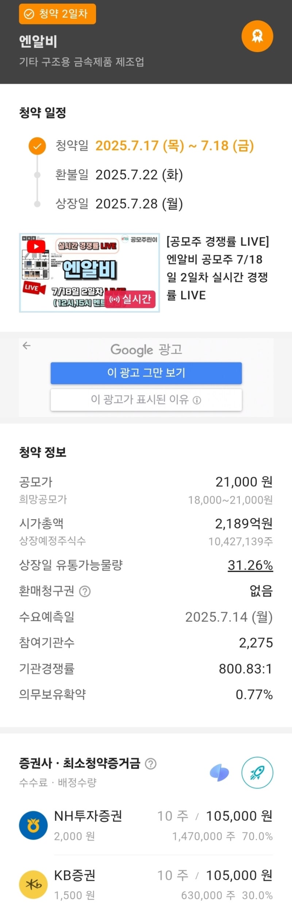Tap the orange award badge icon
The height and width of the screenshot is (921, 292).
point(257,36)
